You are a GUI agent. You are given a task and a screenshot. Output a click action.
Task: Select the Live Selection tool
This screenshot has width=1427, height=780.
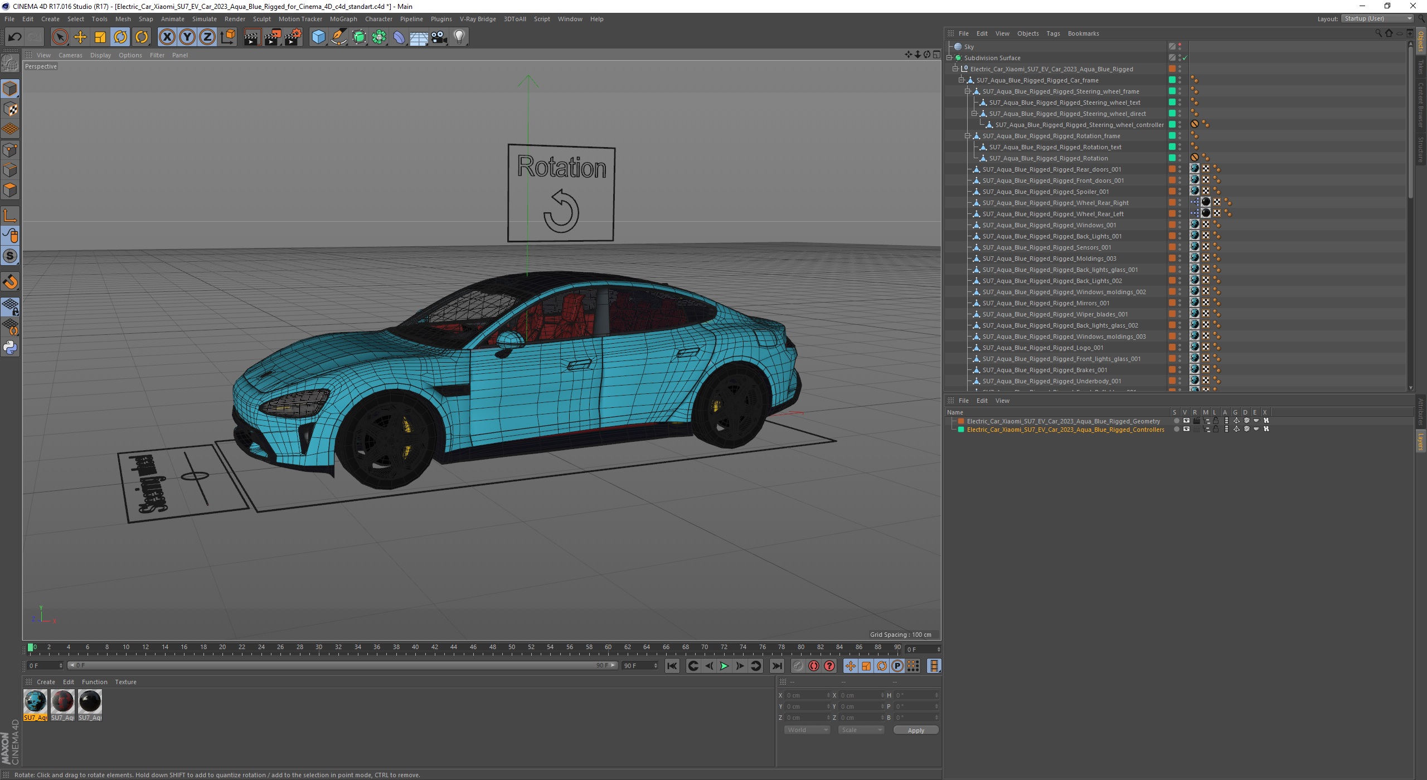(x=60, y=37)
